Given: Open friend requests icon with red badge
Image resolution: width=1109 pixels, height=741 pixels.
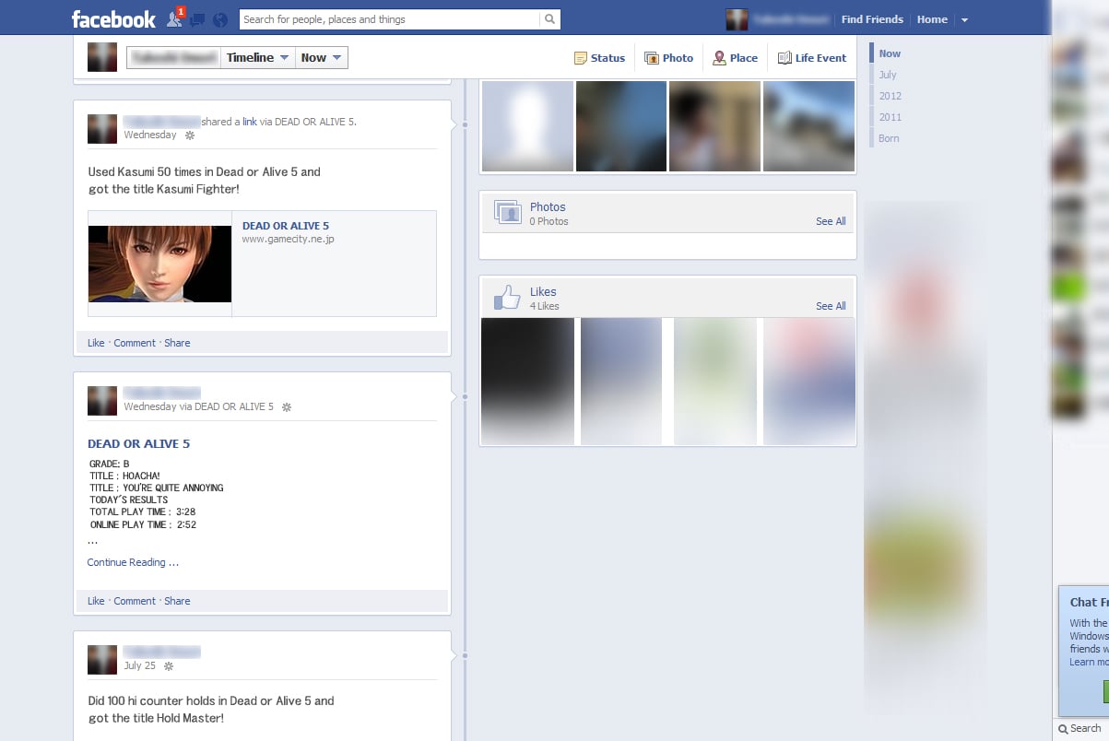Looking at the screenshot, I should point(174,19).
